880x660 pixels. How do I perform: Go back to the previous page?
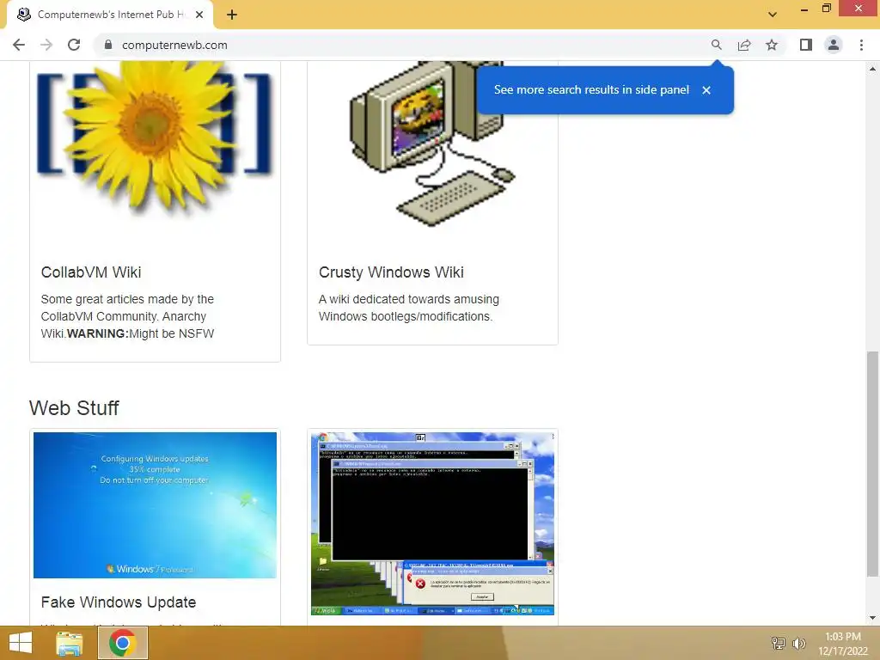(19, 45)
